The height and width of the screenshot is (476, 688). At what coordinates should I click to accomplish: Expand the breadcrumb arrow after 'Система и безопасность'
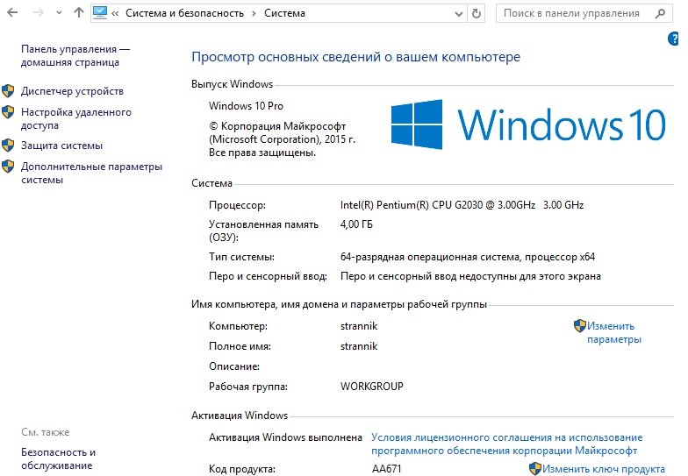254,14
